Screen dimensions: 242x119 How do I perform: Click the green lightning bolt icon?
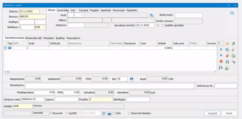coord(234,44)
